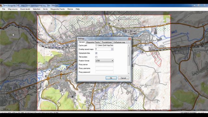Click the Overlay saved maps number field
The height and width of the screenshot is (117, 208).
pyautogui.click(x=103, y=49)
